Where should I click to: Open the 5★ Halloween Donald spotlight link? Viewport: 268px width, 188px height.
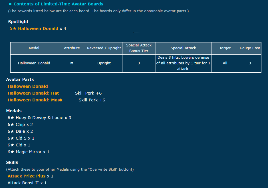click(34, 28)
